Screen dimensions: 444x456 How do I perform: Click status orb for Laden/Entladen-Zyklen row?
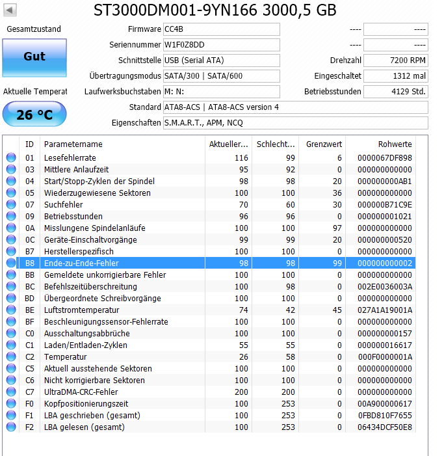(11, 345)
